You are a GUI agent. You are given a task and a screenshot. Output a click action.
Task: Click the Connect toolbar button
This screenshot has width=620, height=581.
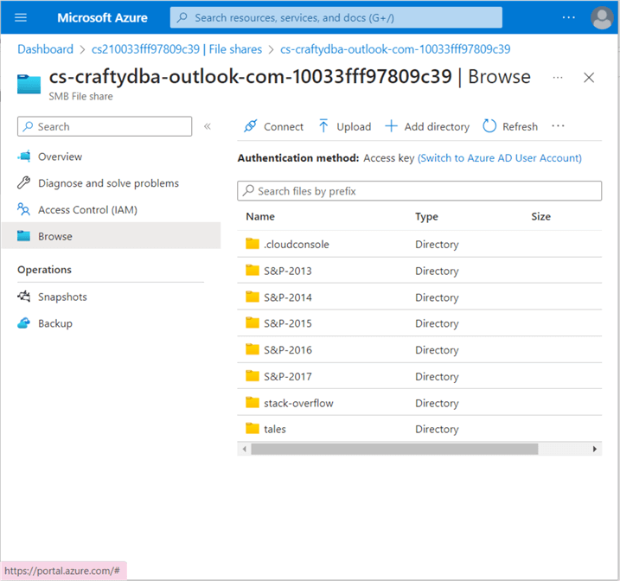point(273,126)
